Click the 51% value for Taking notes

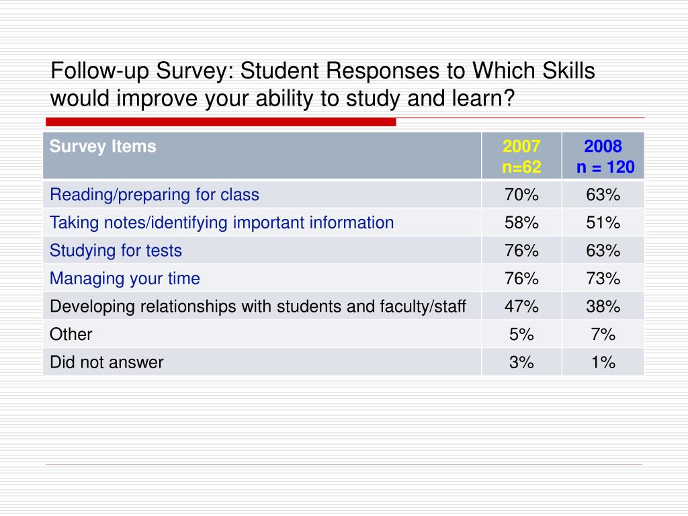click(x=603, y=222)
